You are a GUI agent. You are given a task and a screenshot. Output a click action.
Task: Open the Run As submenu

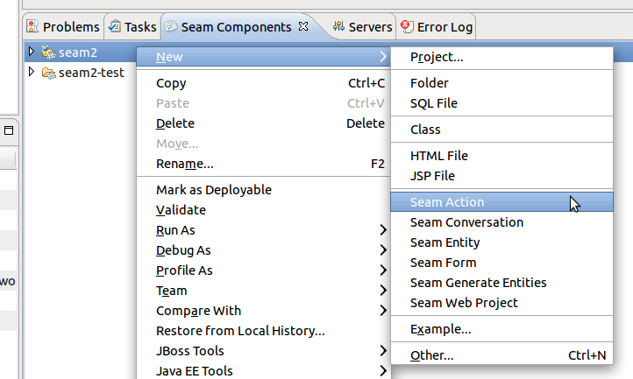(x=175, y=230)
